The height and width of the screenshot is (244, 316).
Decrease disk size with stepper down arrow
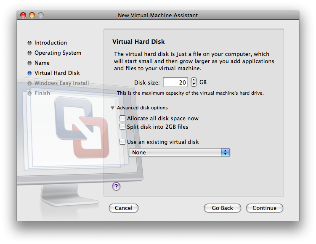194,84
